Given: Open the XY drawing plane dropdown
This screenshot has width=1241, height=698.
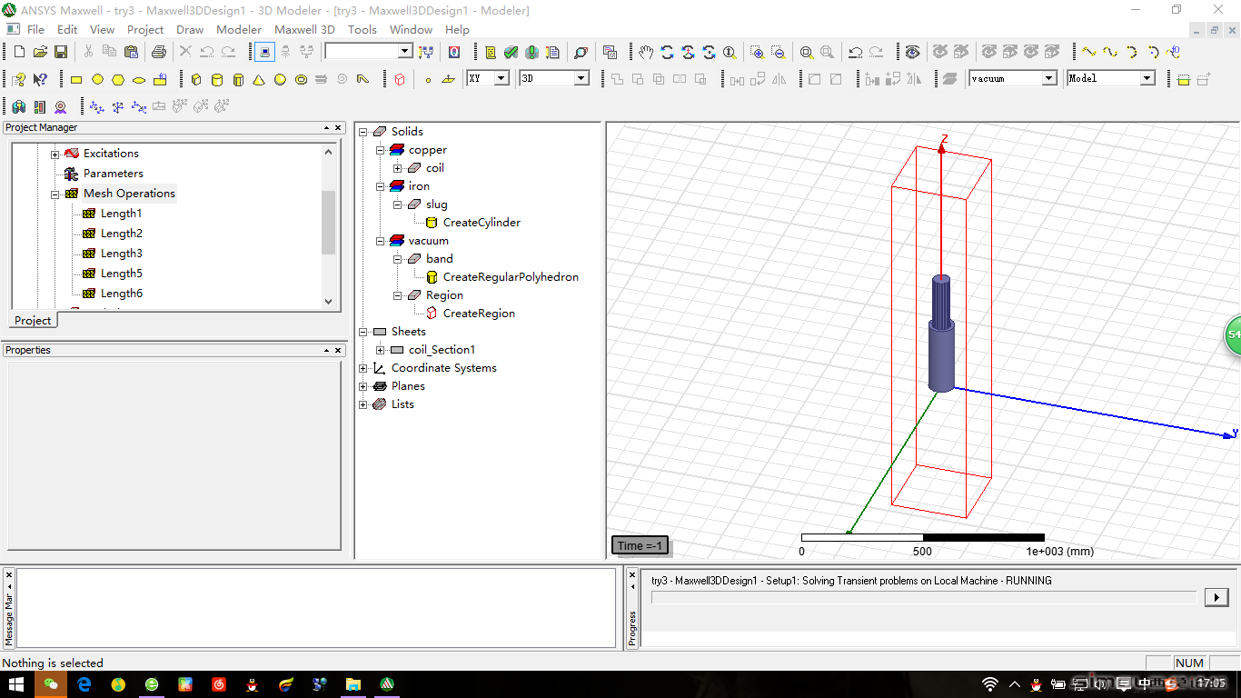Looking at the screenshot, I should click(501, 79).
